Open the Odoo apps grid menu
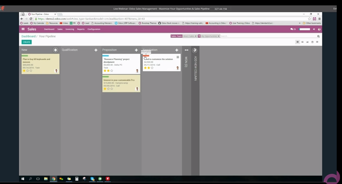 (x=23, y=29)
